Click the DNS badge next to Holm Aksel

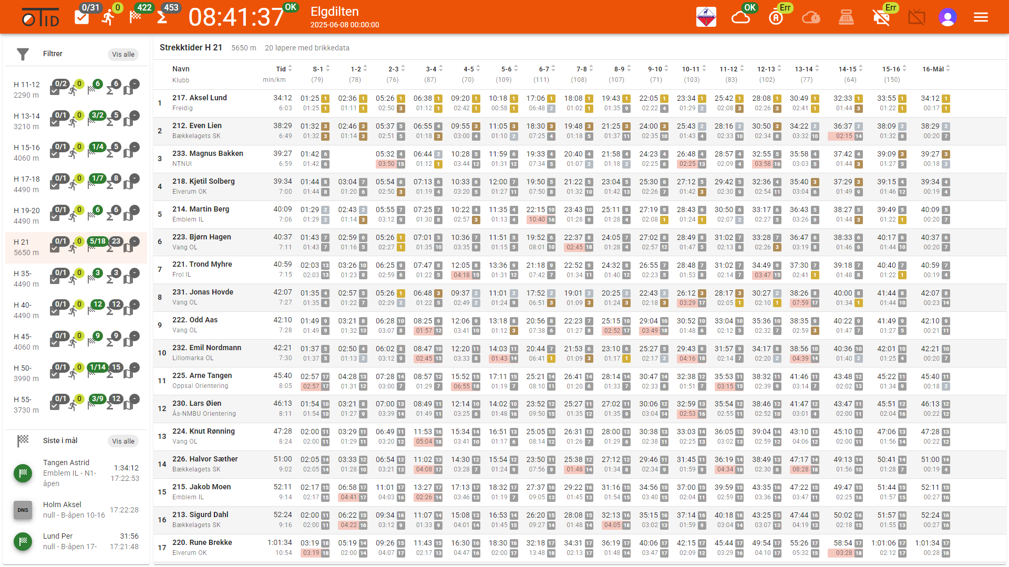coord(23,510)
